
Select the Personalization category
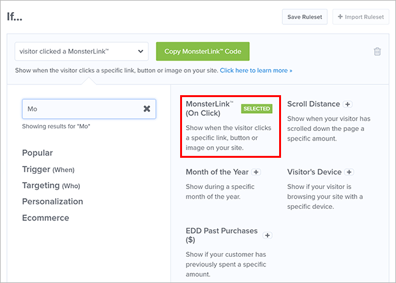pos(52,201)
